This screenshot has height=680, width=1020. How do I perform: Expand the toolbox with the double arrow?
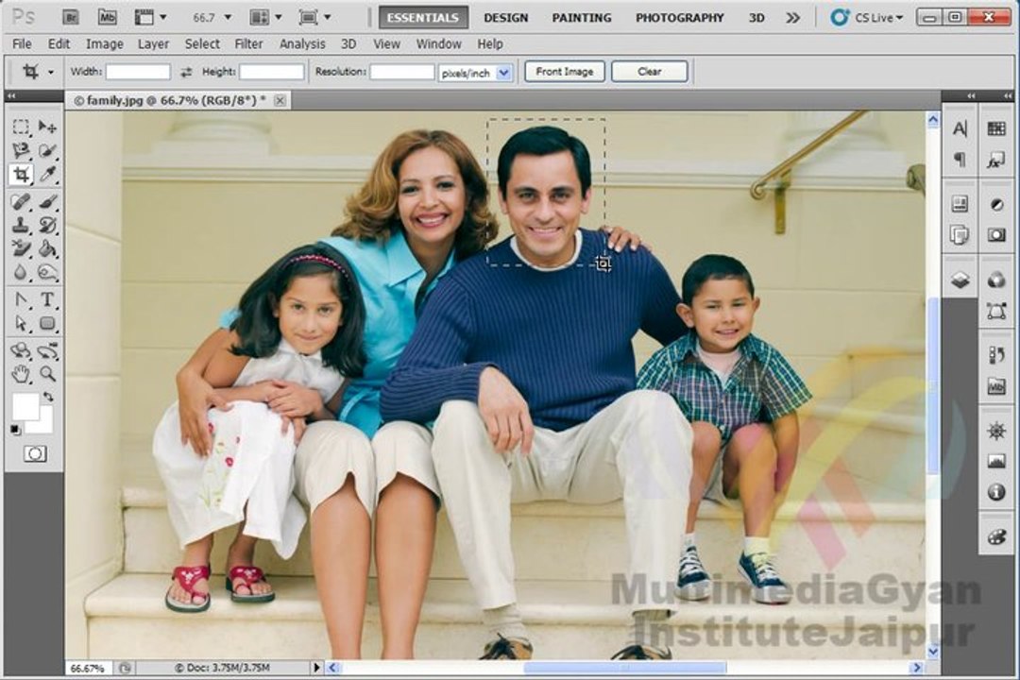11,95
